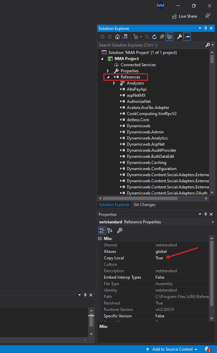The width and height of the screenshot is (217, 353).
Task: Switch to the Git Changes tab
Action: [145, 205]
